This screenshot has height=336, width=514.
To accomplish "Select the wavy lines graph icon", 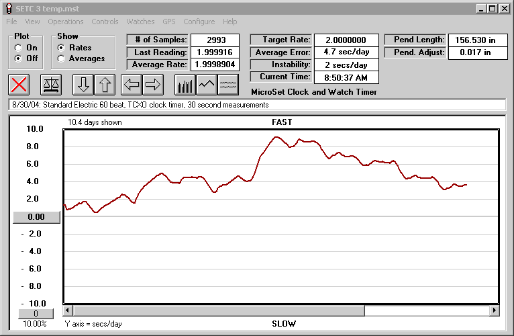I will pyautogui.click(x=228, y=85).
